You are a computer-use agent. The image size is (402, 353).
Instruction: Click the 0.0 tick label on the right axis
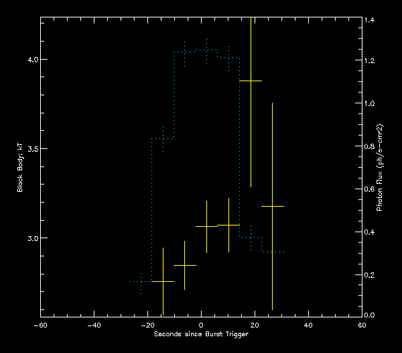click(x=369, y=315)
